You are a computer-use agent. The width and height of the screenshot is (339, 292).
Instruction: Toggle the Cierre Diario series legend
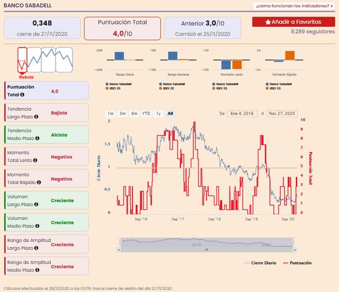[261, 263]
